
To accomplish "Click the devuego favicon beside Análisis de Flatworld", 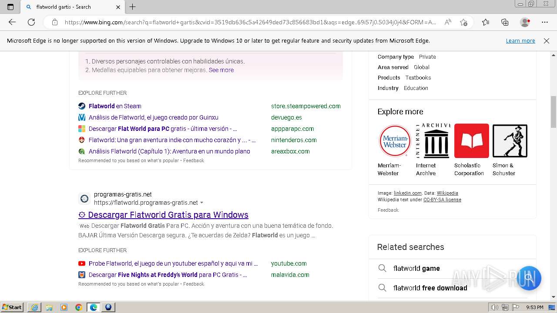I will [x=82, y=117].
